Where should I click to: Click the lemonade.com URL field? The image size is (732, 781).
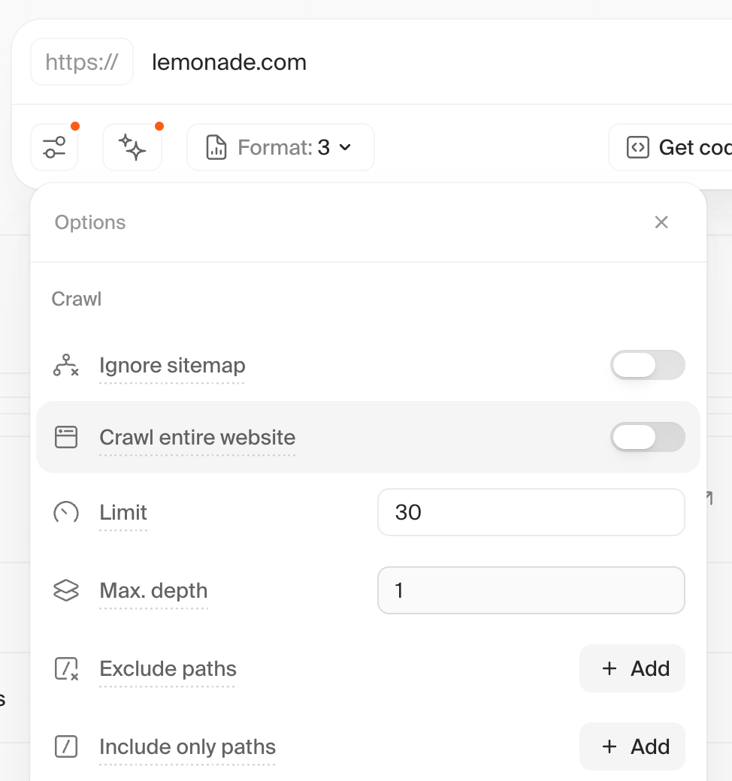(376, 62)
